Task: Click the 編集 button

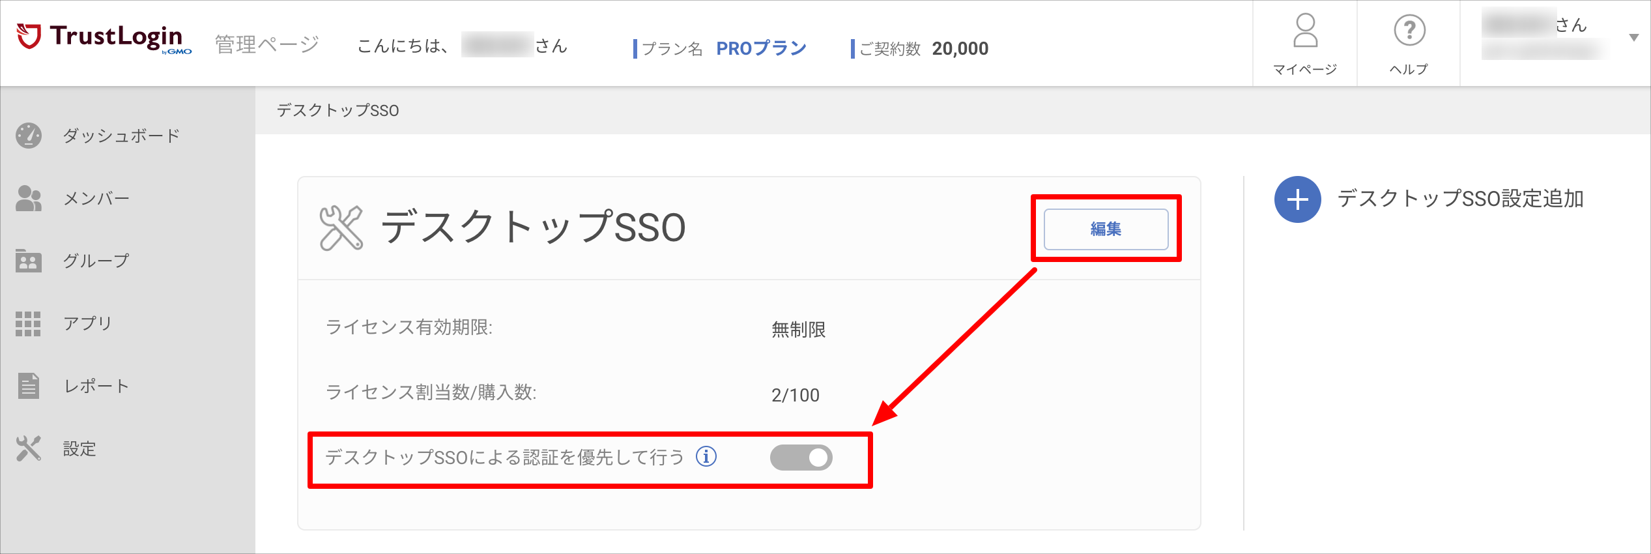Action: (x=1106, y=229)
